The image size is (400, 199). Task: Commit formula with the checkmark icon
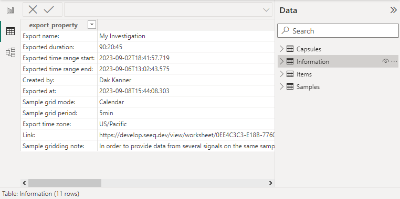tap(49, 9)
